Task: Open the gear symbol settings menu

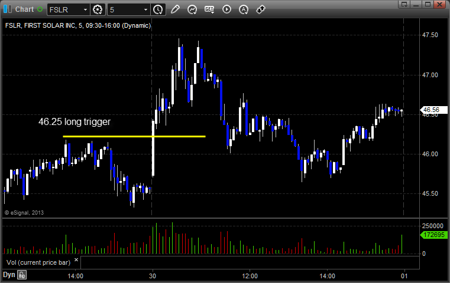Action: pyautogui.click(x=98, y=10)
